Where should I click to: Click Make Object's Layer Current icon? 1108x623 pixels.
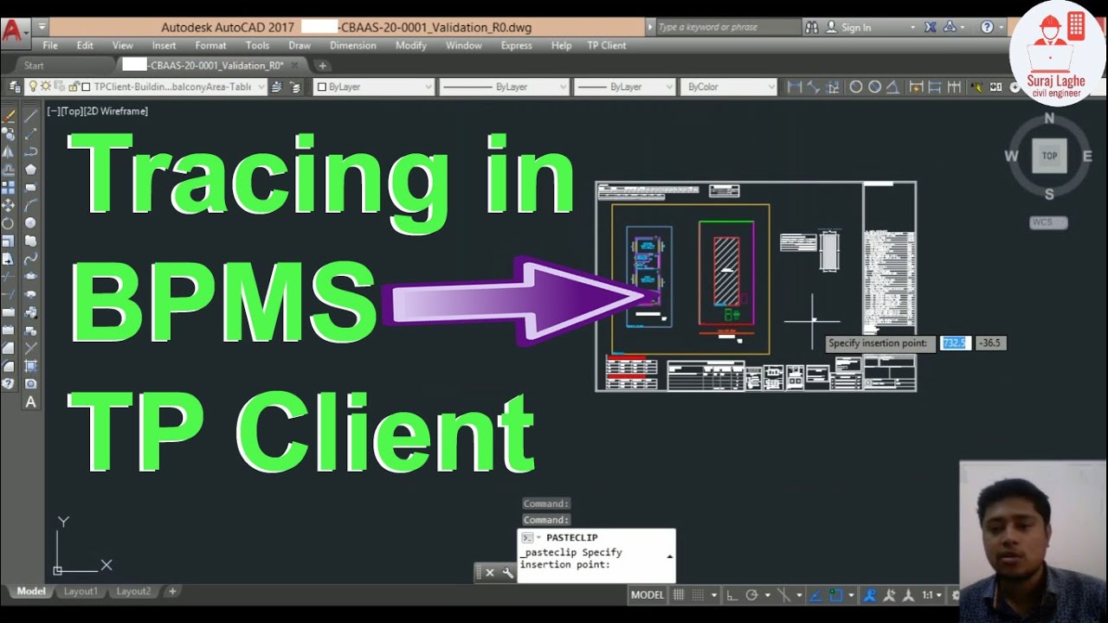coord(277,87)
